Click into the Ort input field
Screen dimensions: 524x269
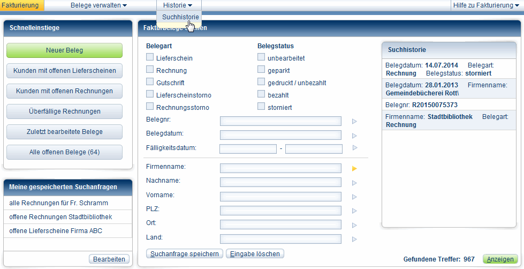point(280,225)
